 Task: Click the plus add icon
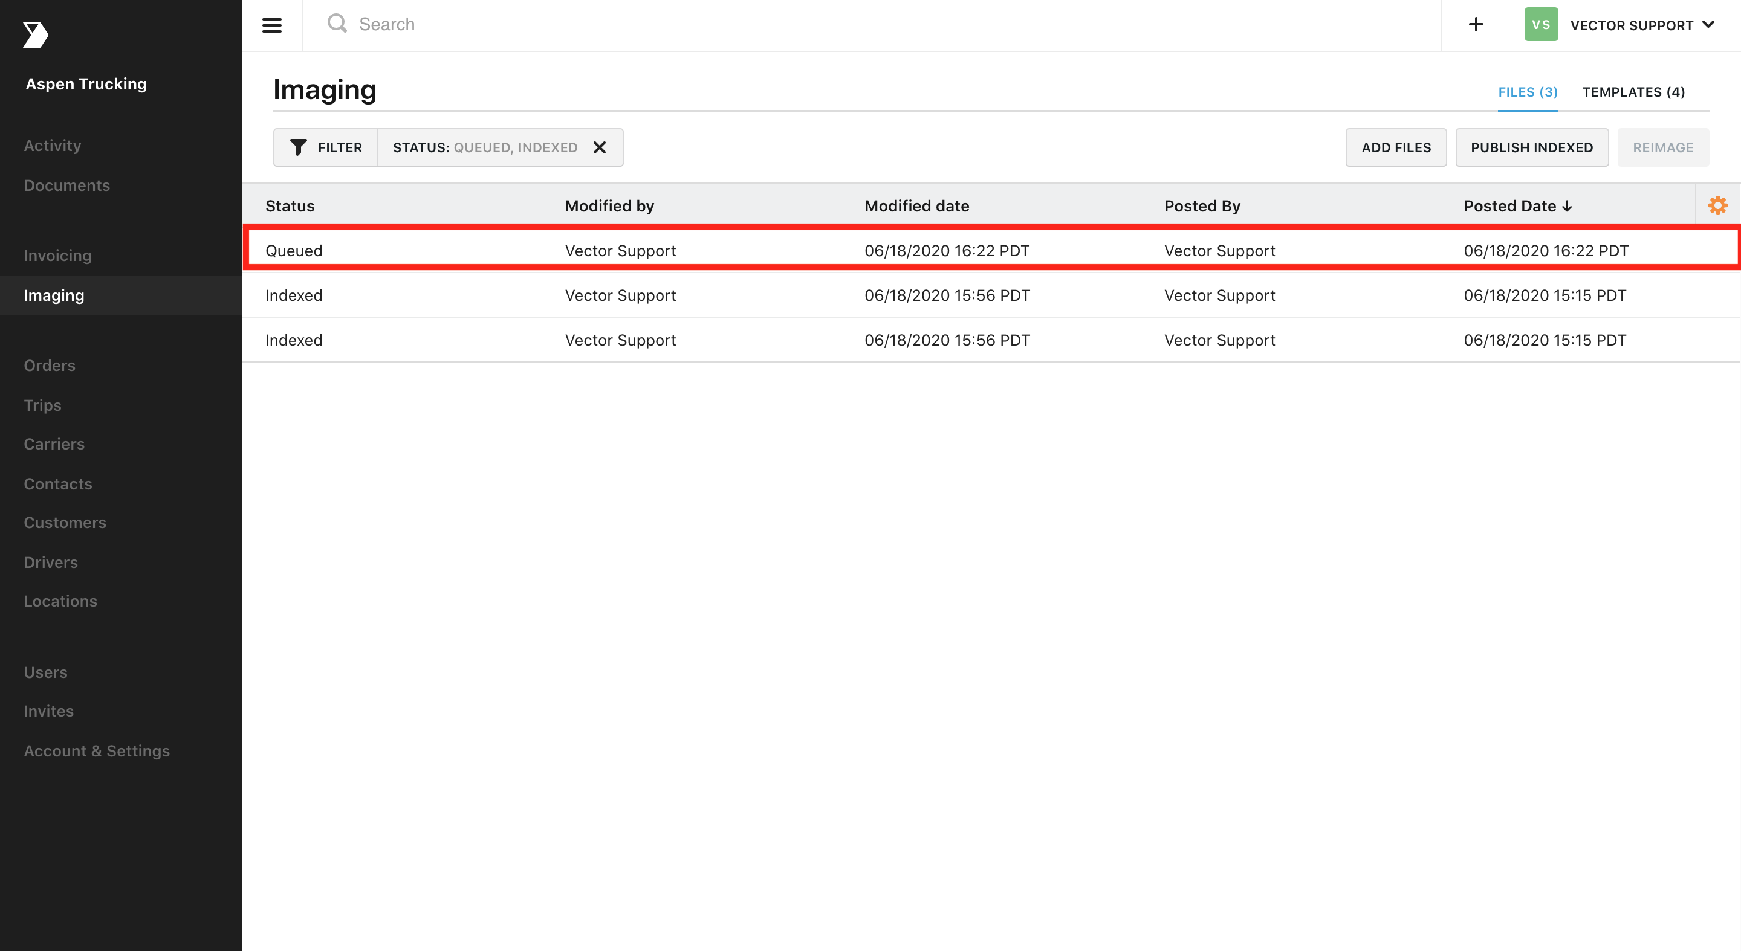point(1476,24)
